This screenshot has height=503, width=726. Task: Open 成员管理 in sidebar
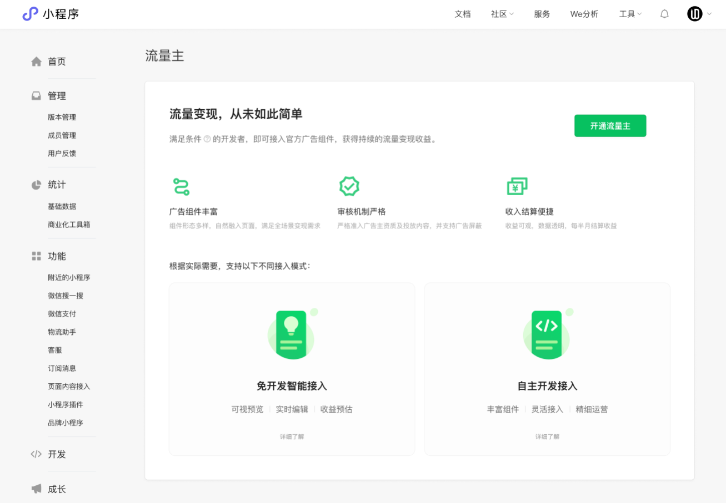click(x=62, y=135)
